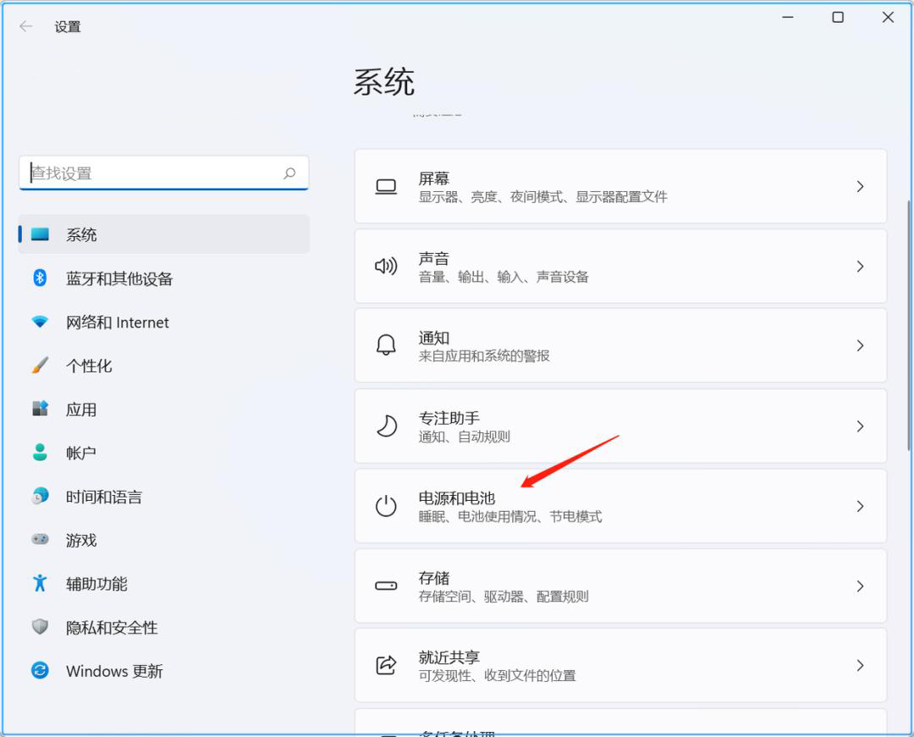Expand 声音 row with its chevron
This screenshot has width=914, height=737.
[x=861, y=267]
